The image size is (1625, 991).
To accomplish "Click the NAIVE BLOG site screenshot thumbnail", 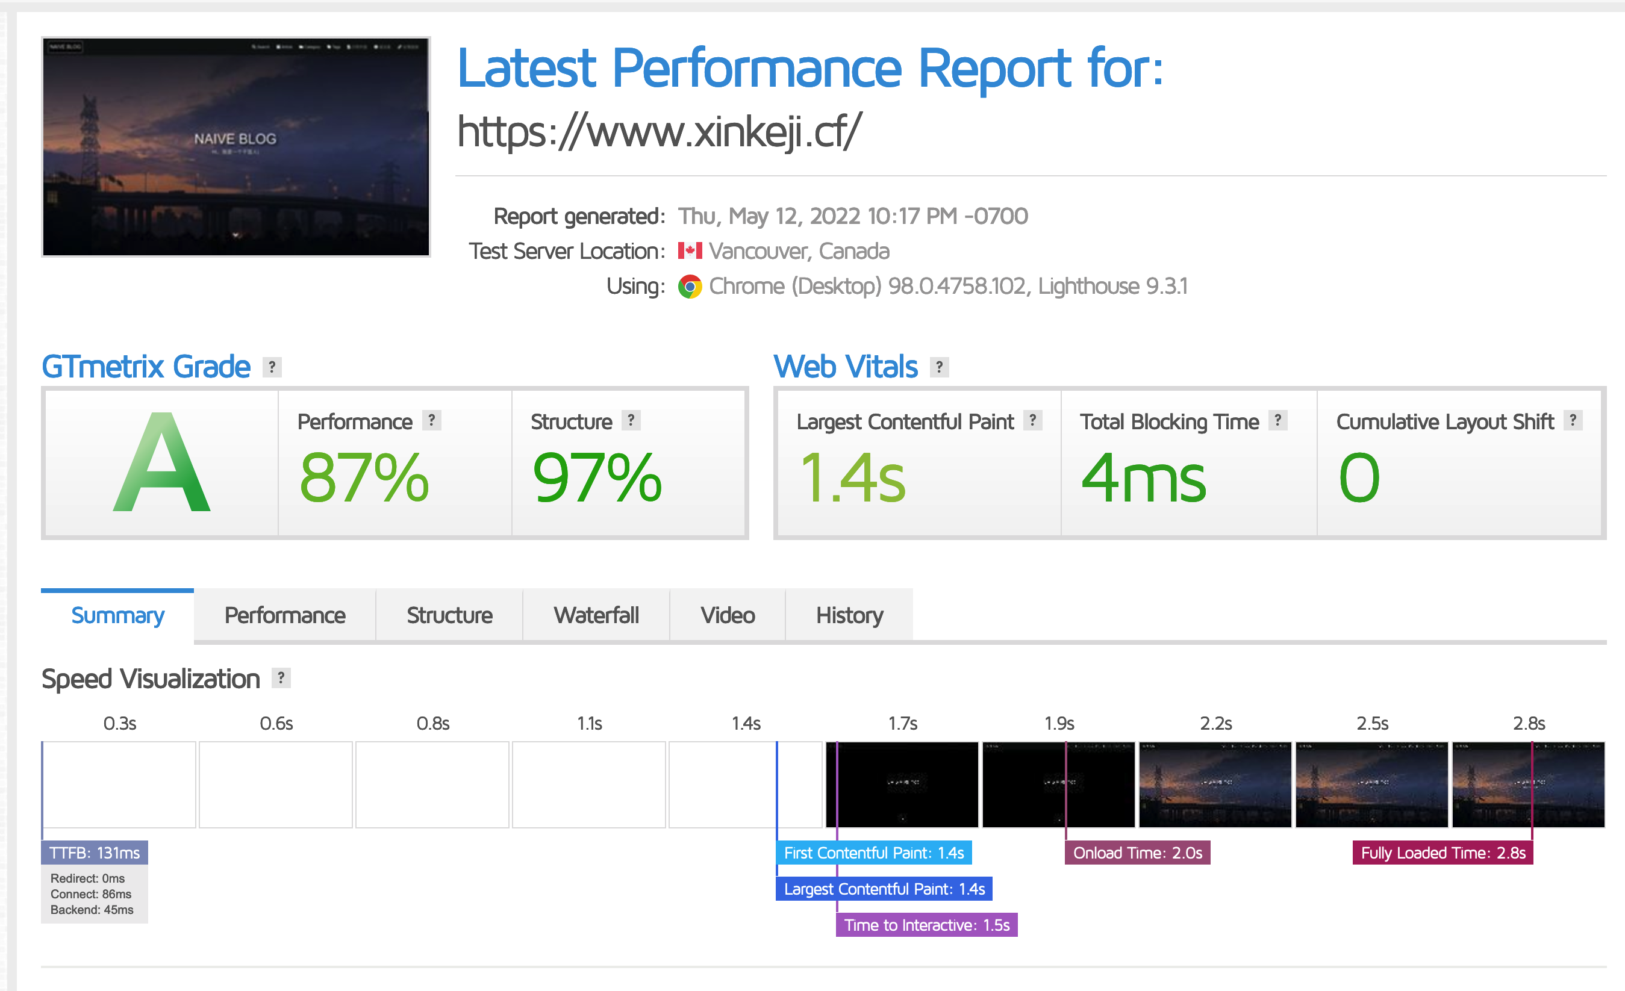I will [x=236, y=146].
